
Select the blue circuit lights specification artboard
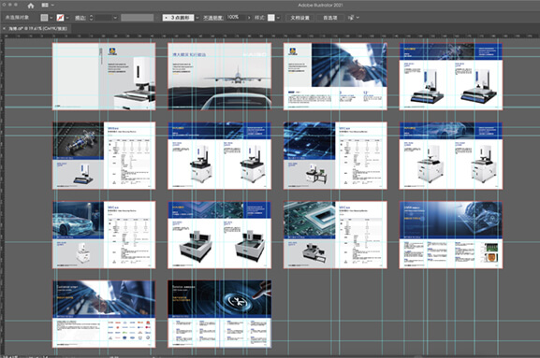(x=335, y=155)
